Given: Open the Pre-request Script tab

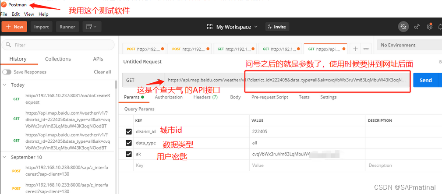Looking at the screenshot, I should 270,97.
